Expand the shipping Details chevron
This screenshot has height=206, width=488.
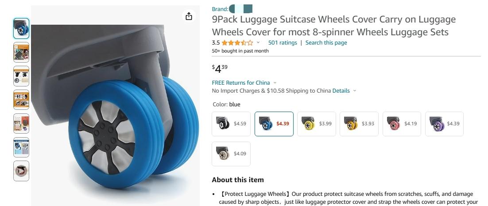click(354, 91)
